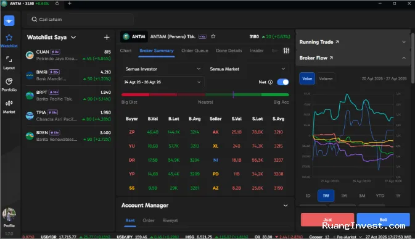Expand the Running Trade panel chevron
The image size is (415, 239).
pos(404,42)
